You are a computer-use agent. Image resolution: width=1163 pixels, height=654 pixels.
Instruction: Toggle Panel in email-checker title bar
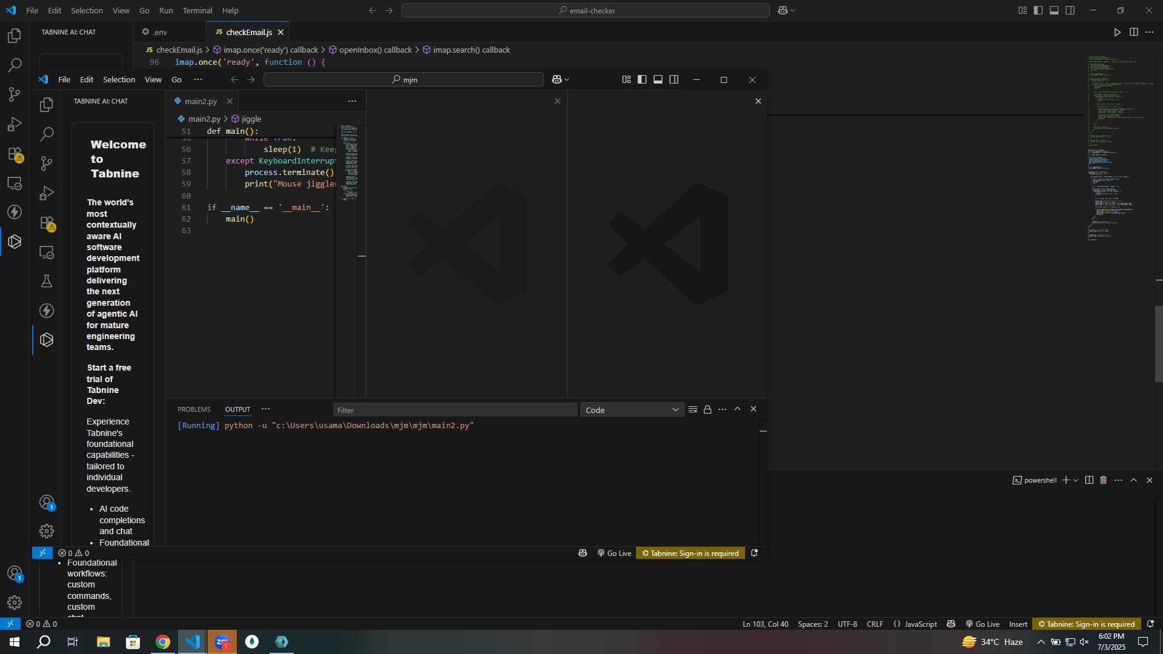[x=1054, y=10]
